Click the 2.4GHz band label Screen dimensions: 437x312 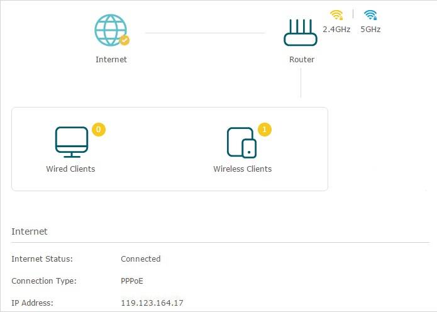336,29
